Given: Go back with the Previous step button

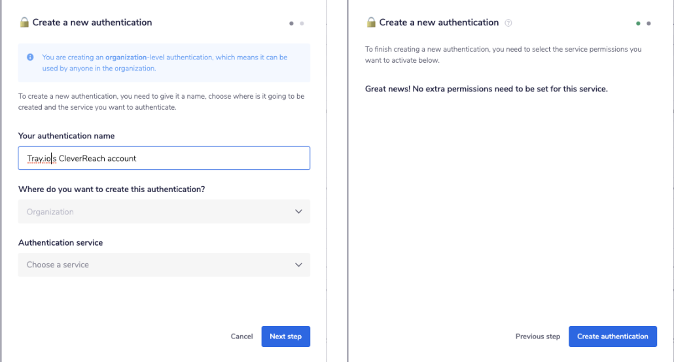Looking at the screenshot, I should pos(537,337).
